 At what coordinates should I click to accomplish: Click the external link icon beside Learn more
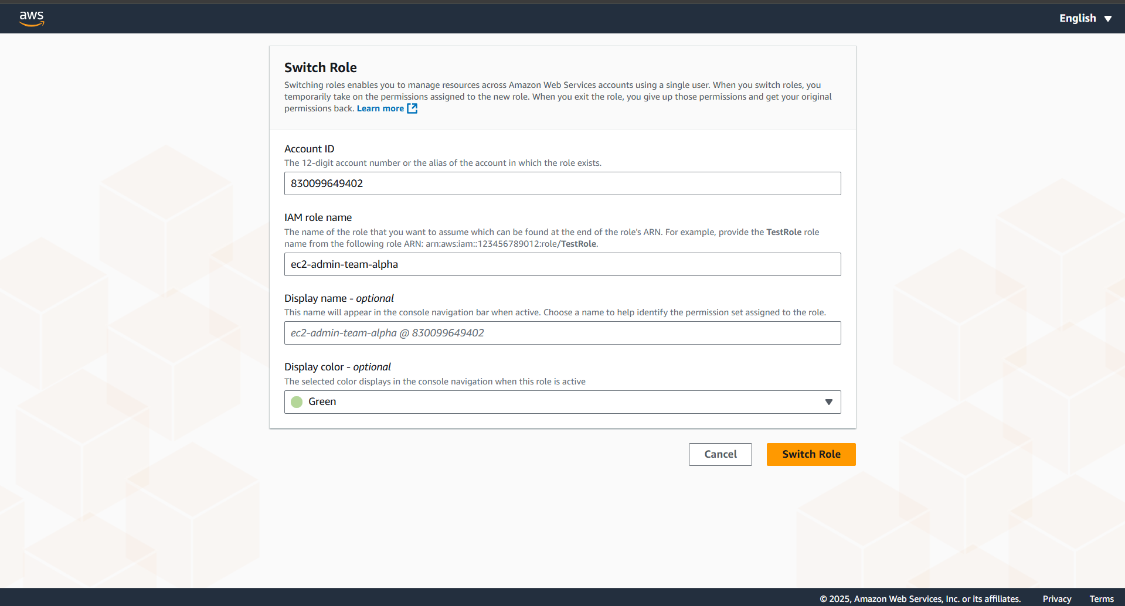412,108
